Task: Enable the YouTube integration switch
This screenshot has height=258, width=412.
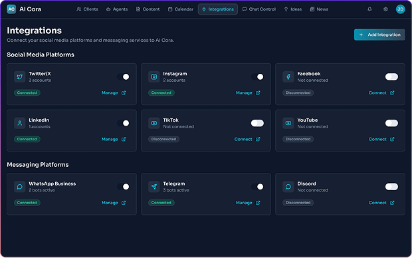Action: click(391, 123)
